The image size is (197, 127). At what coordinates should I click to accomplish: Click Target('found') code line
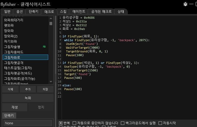pos(78,74)
